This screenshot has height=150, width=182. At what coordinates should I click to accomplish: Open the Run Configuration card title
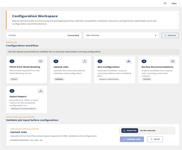(109, 67)
